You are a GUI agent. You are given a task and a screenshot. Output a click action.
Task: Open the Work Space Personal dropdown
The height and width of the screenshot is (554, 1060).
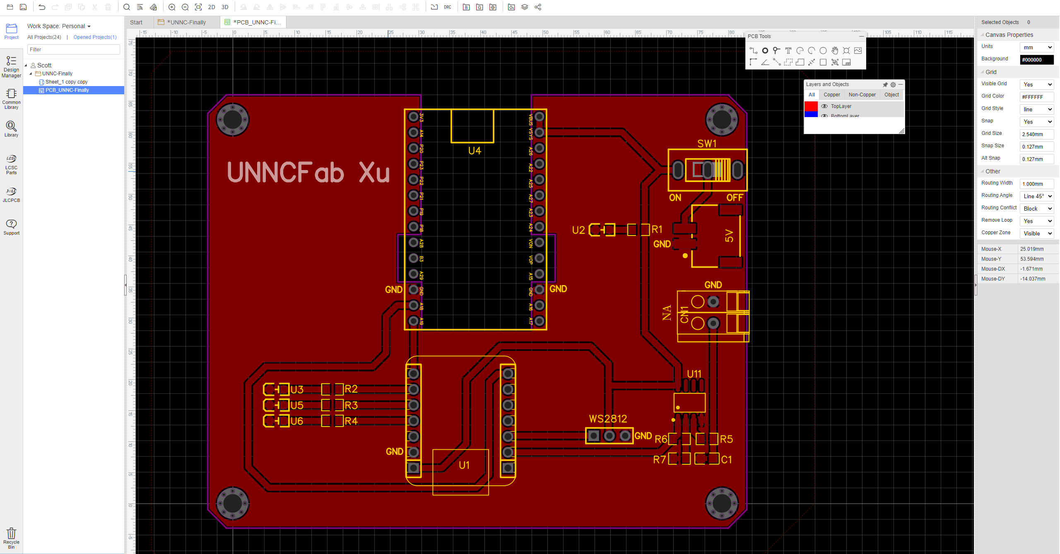pyautogui.click(x=59, y=26)
